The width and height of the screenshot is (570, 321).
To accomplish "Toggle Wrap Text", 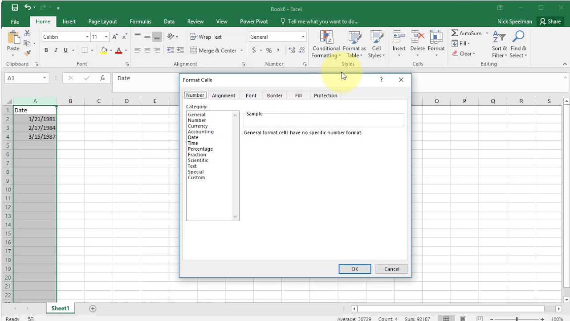I will (x=206, y=37).
